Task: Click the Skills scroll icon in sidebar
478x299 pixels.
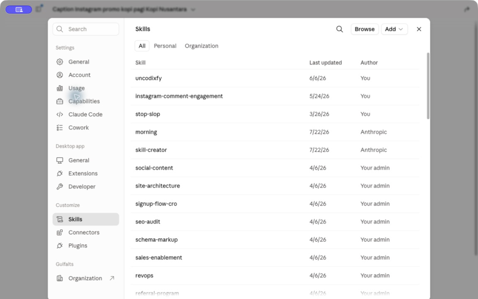Action: pos(60,219)
